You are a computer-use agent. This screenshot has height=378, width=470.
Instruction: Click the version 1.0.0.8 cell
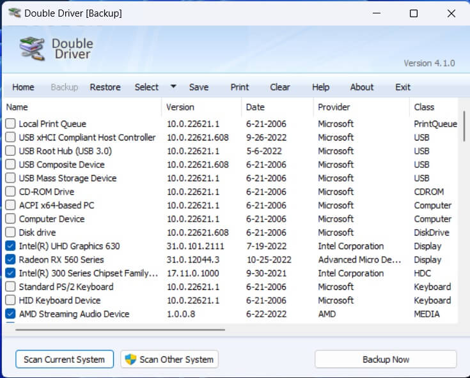tap(181, 314)
